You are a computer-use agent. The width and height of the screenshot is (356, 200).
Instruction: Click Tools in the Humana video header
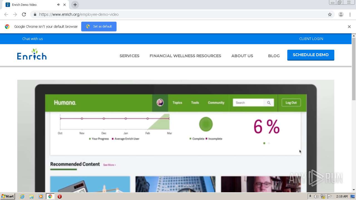195,102
